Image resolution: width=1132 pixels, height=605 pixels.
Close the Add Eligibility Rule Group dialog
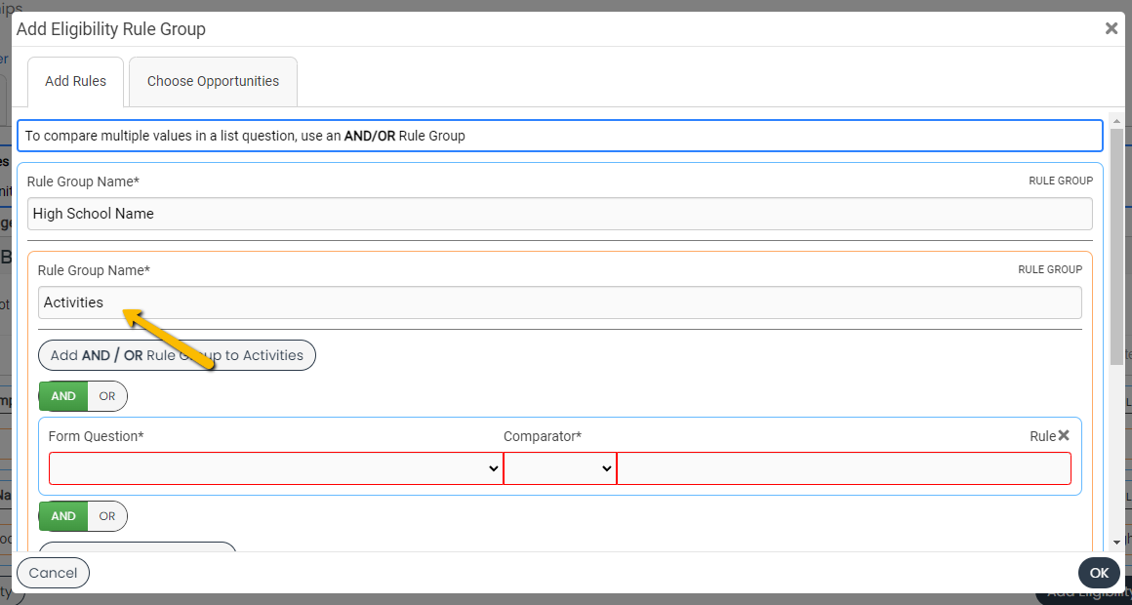click(1111, 29)
